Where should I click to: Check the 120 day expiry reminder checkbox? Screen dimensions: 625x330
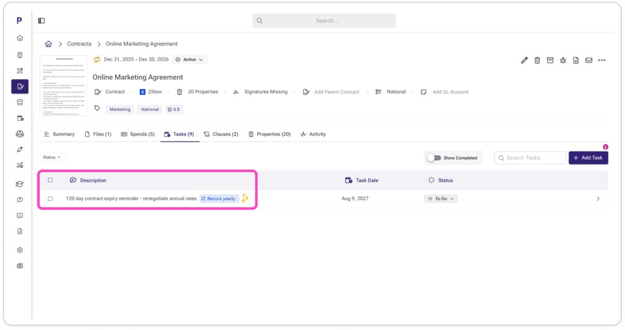pyautogui.click(x=50, y=198)
